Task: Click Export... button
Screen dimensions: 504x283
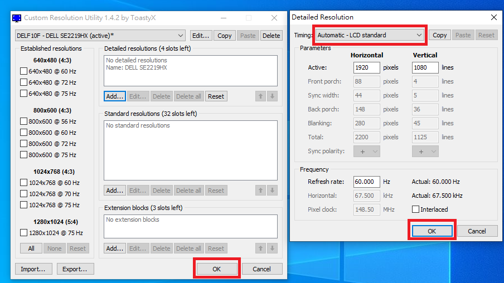Action: coord(75,269)
